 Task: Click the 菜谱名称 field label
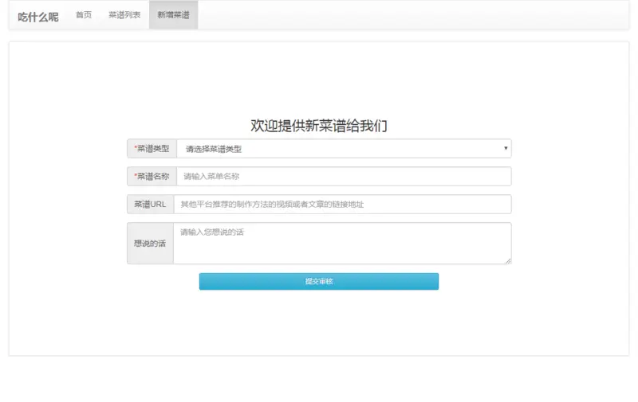(152, 176)
